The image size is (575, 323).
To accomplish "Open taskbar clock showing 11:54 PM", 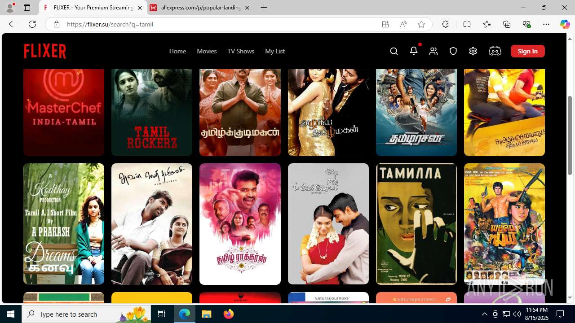I will (x=536, y=314).
